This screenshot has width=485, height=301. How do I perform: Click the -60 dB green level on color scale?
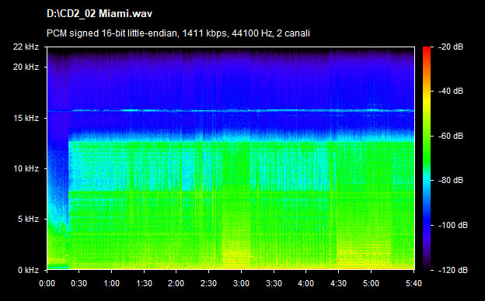pos(427,136)
